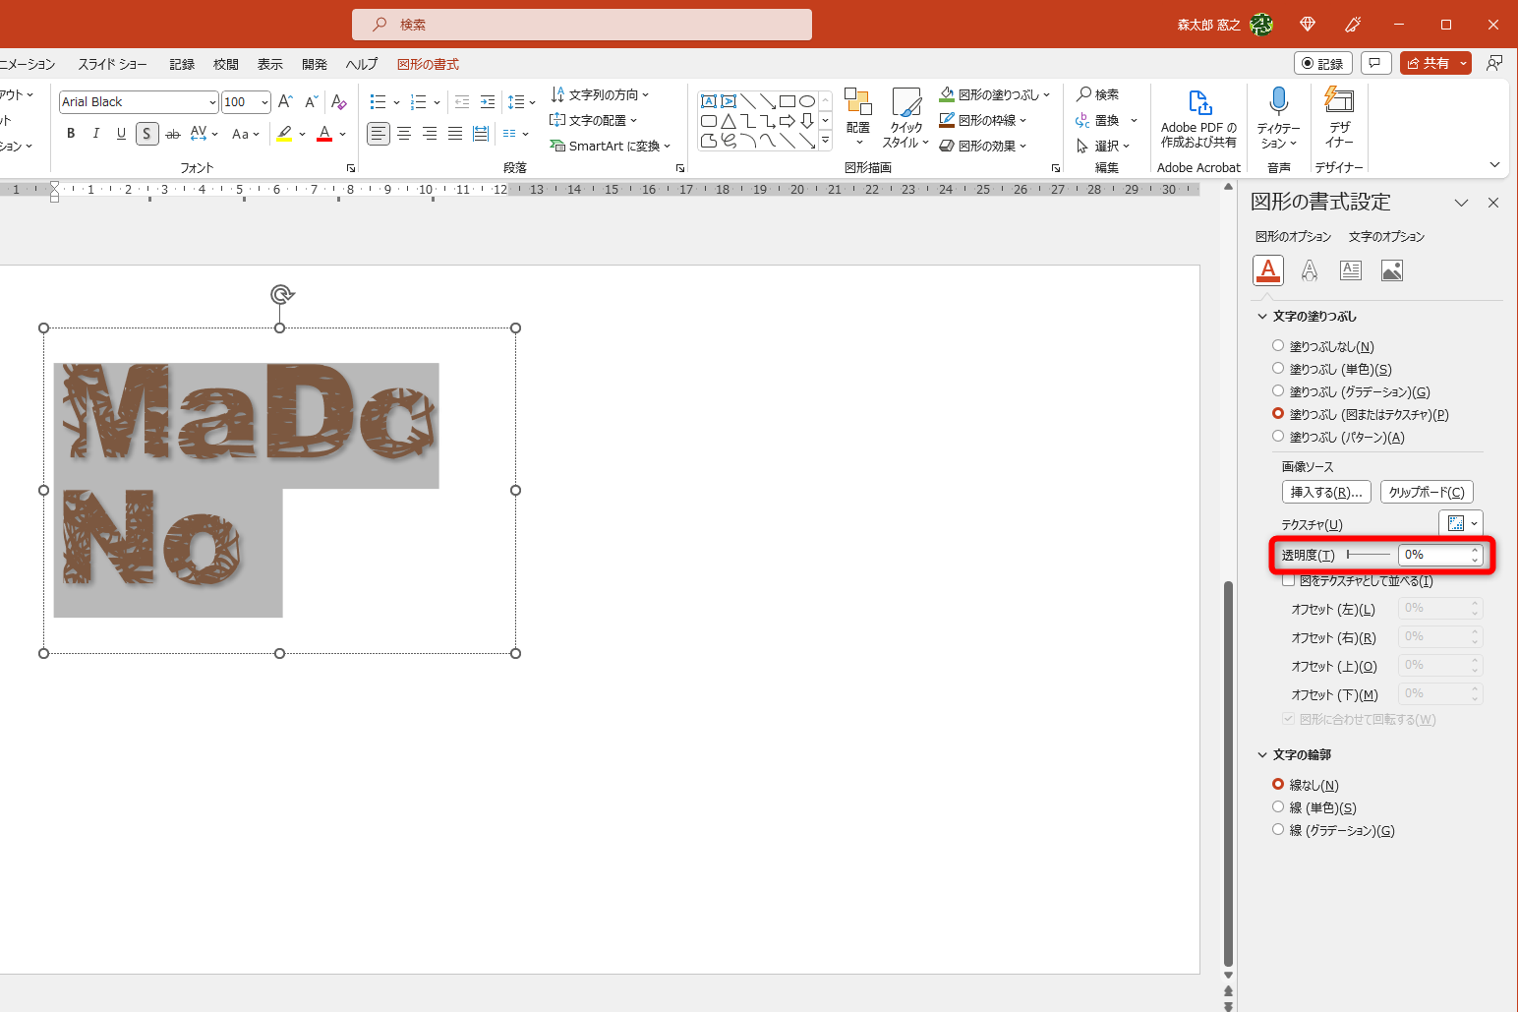
Task: Select the 文字の塗りつぶしと輪郭 icon in the pane
Action: 1268,269
